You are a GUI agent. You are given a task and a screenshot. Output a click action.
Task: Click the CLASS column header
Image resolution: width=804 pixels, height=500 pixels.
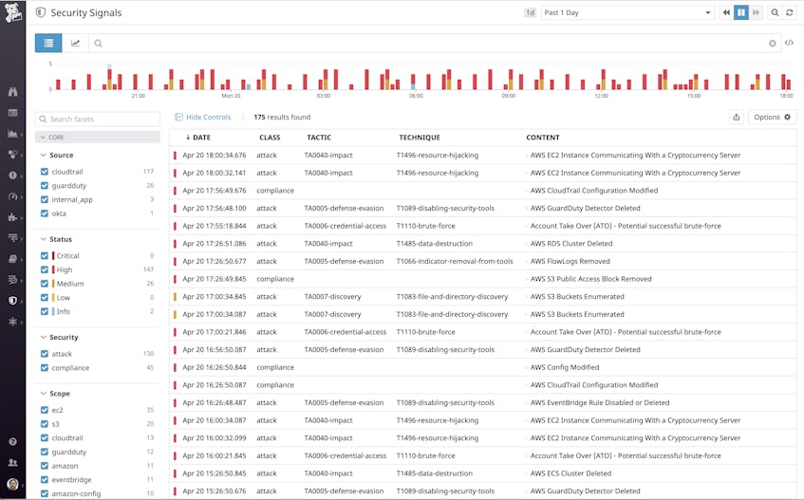[270, 138]
